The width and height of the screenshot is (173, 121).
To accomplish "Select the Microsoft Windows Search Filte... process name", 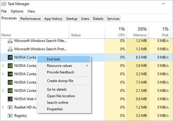I will click(x=41, y=41).
